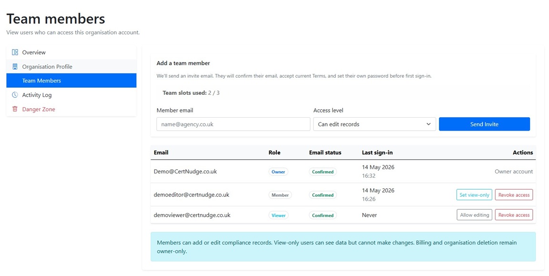549x276 pixels.
Task: Open the Activity Log page
Action: point(71,95)
